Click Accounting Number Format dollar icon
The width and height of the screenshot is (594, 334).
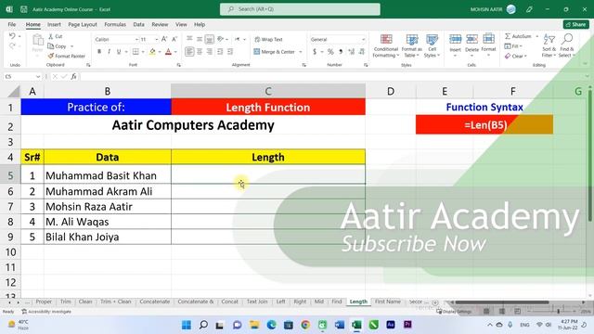click(315, 52)
